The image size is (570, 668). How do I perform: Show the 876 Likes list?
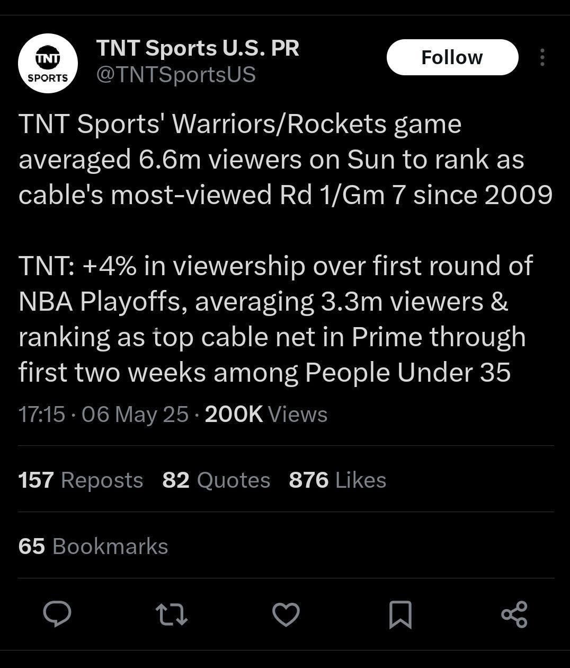click(337, 480)
